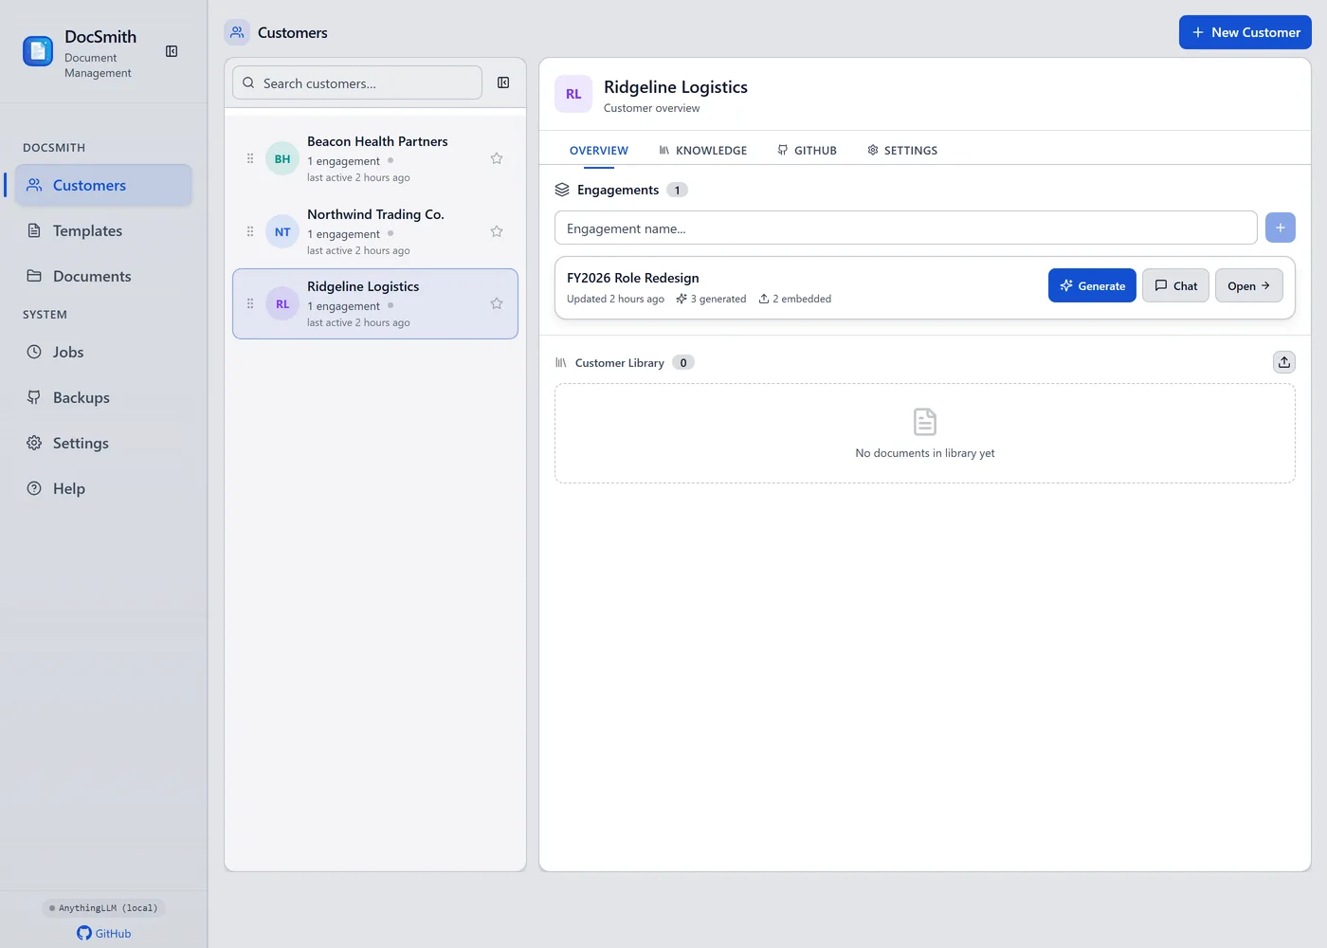Viewport: 1327px width, 948px height.
Task: Click the BH avatar for Beacon Health Partners
Action: pyautogui.click(x=282, y=158)
